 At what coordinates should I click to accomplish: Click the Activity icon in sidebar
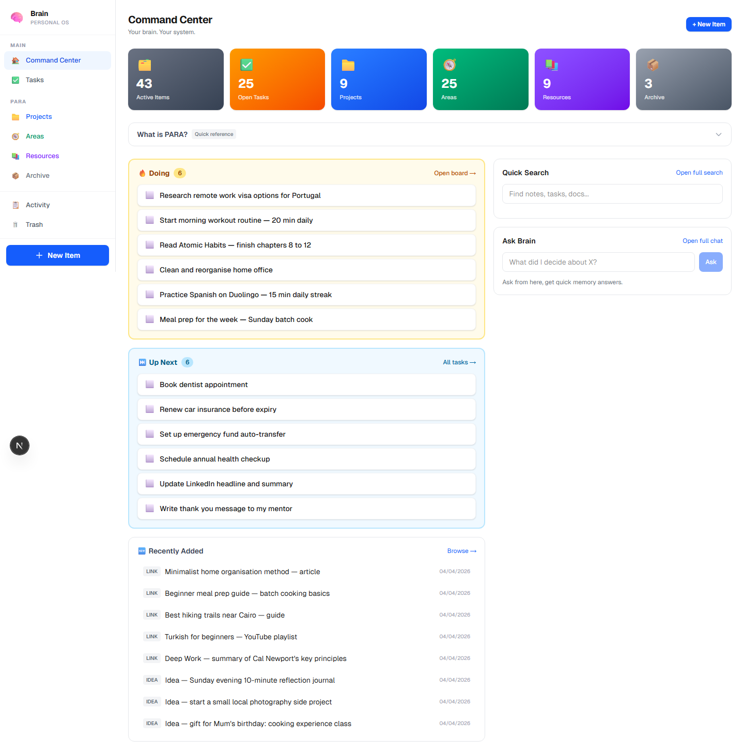click(16, 205)
